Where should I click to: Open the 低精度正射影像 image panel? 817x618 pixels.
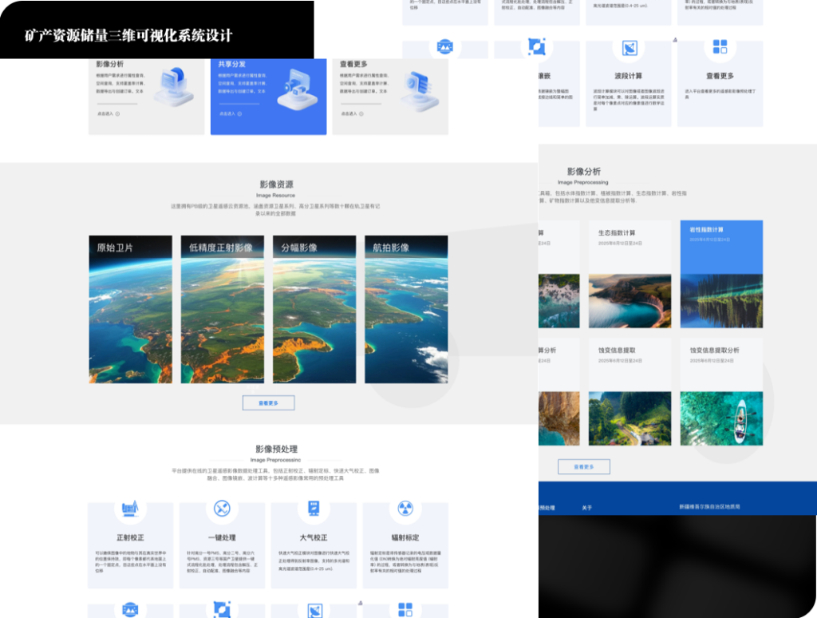tap(222, 309)
